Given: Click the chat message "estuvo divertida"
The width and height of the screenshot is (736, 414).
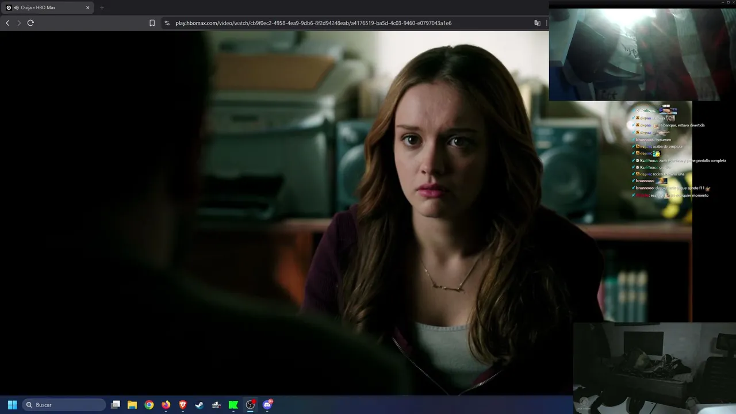Looking at the screenshot, I should [668, 125].
